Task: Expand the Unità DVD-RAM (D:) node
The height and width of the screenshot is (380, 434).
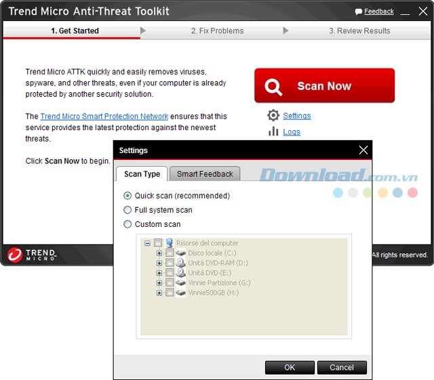Action: (159, 263)
